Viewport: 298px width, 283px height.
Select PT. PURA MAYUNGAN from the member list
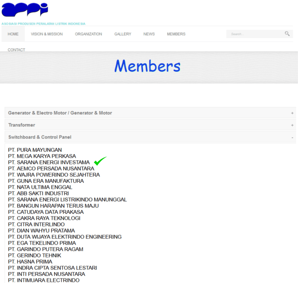click(x=35, y=150)
